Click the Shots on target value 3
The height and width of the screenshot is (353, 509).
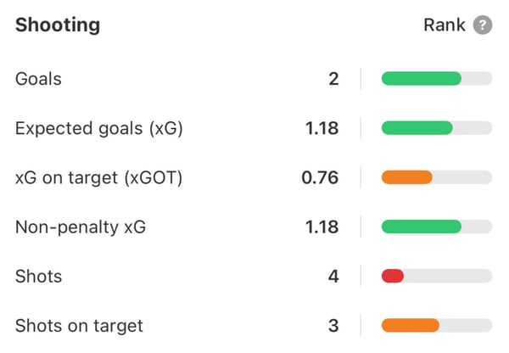click(333, 325)
